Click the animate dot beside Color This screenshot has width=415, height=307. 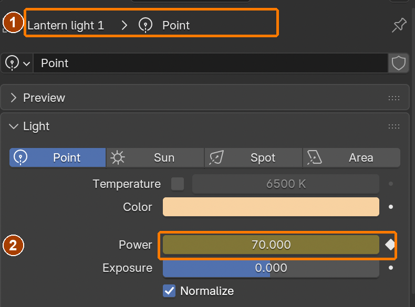point(391,207)
